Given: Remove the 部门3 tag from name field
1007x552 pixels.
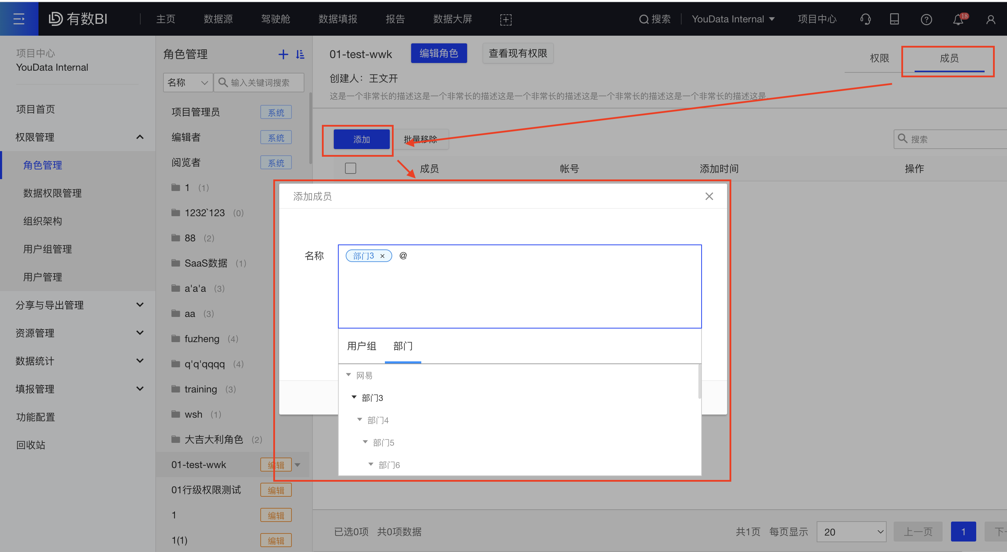Looking at the screenshot, I should pos(382,256).
